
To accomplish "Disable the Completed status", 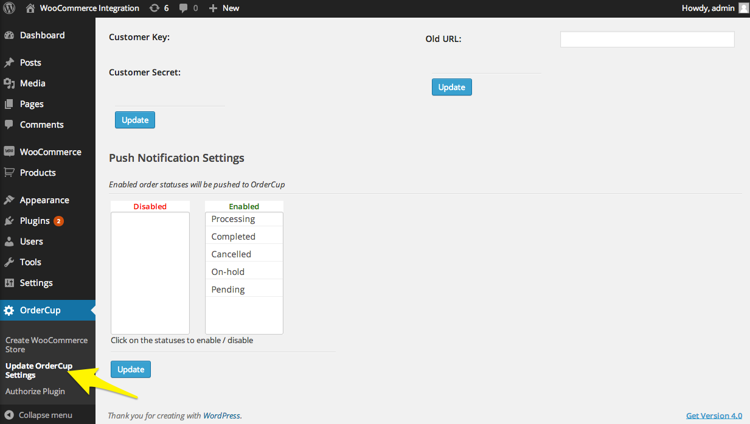I will point(244,237).
